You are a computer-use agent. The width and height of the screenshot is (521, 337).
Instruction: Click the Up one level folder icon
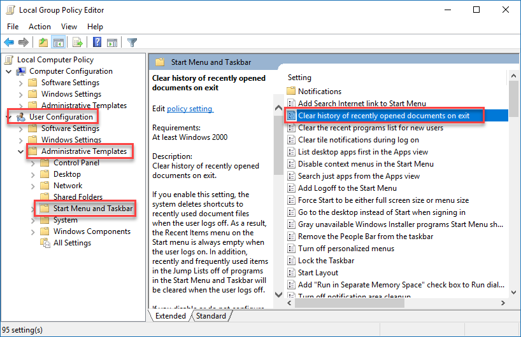(x=43, y=43)
